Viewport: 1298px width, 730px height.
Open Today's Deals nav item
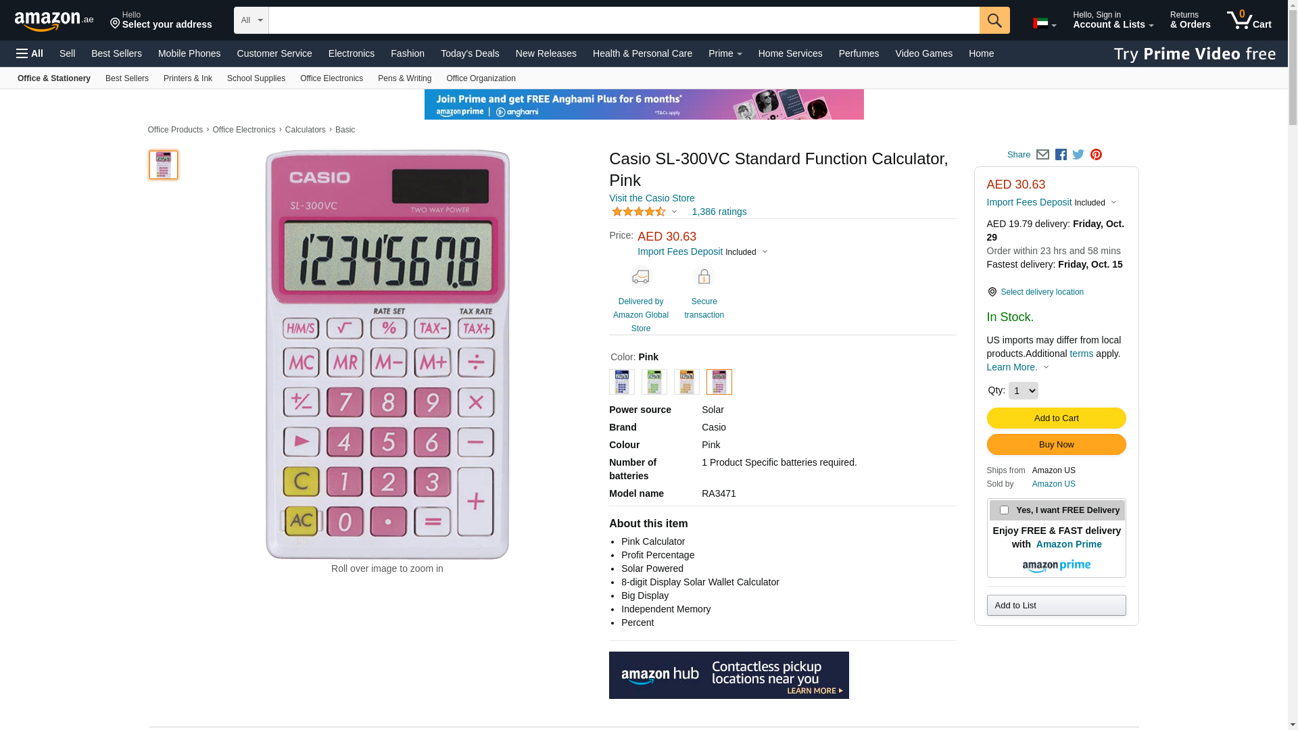click(x=470, y=53)
